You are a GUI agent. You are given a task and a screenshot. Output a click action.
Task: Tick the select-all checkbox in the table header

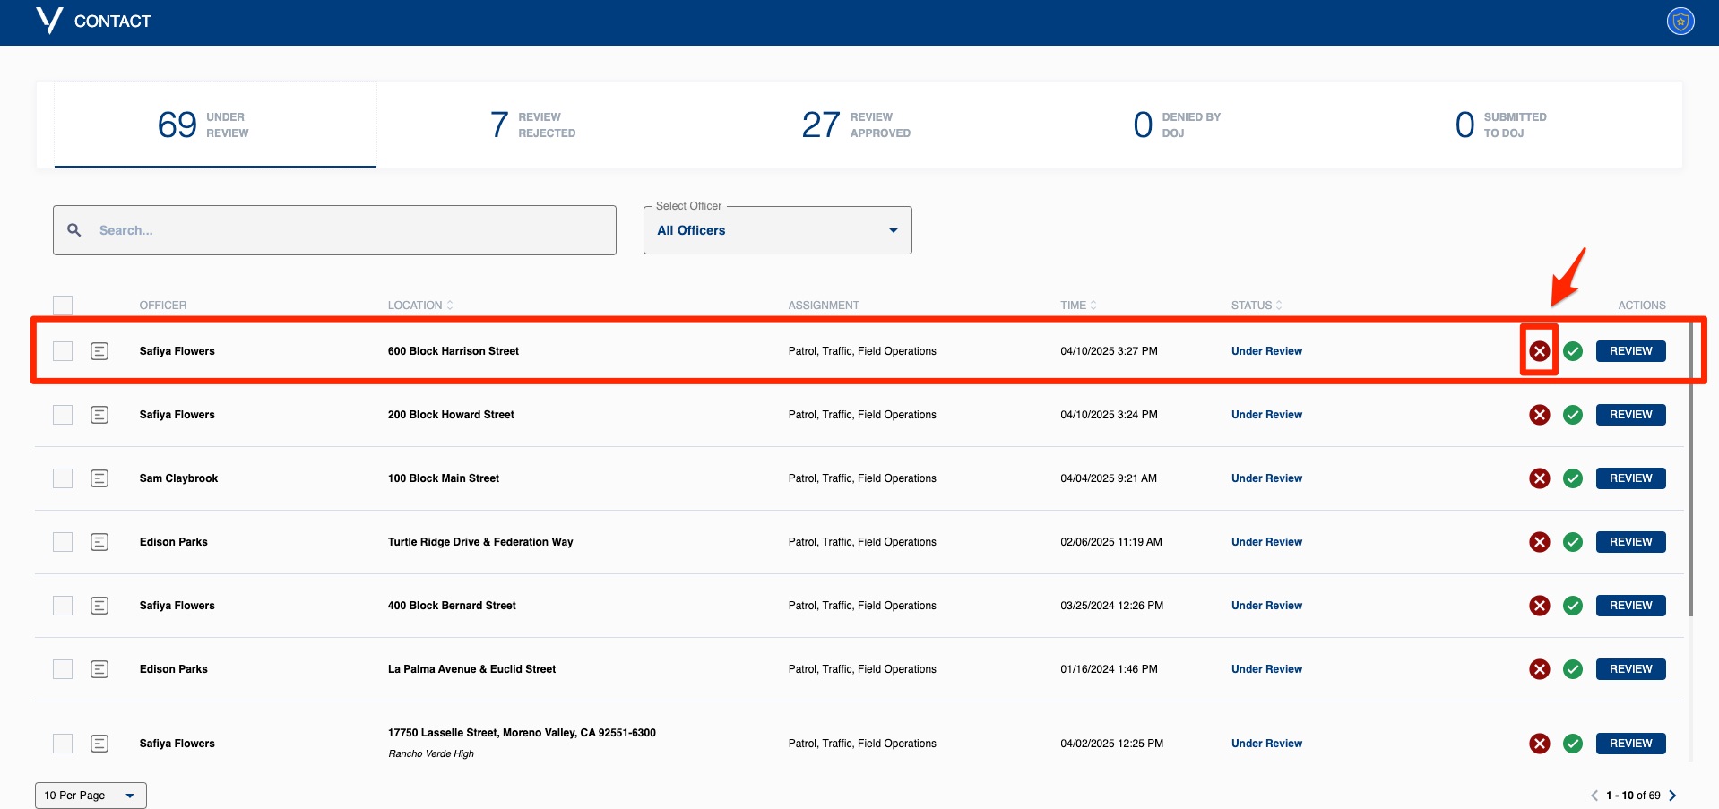coord(63,306)
